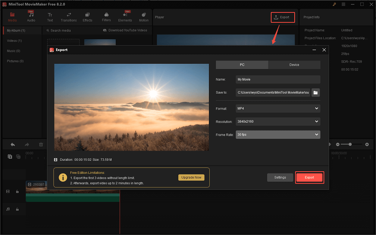The image size is (376, 235).
Task: Click the remove track icon
Action: click(18, 157)
